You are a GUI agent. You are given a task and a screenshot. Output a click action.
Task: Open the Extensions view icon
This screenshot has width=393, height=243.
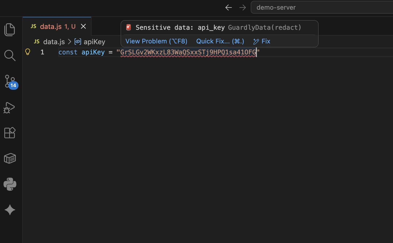coord(10,133)
